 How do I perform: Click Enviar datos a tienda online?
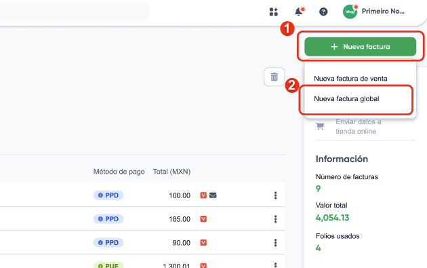[x=358, y=126]
